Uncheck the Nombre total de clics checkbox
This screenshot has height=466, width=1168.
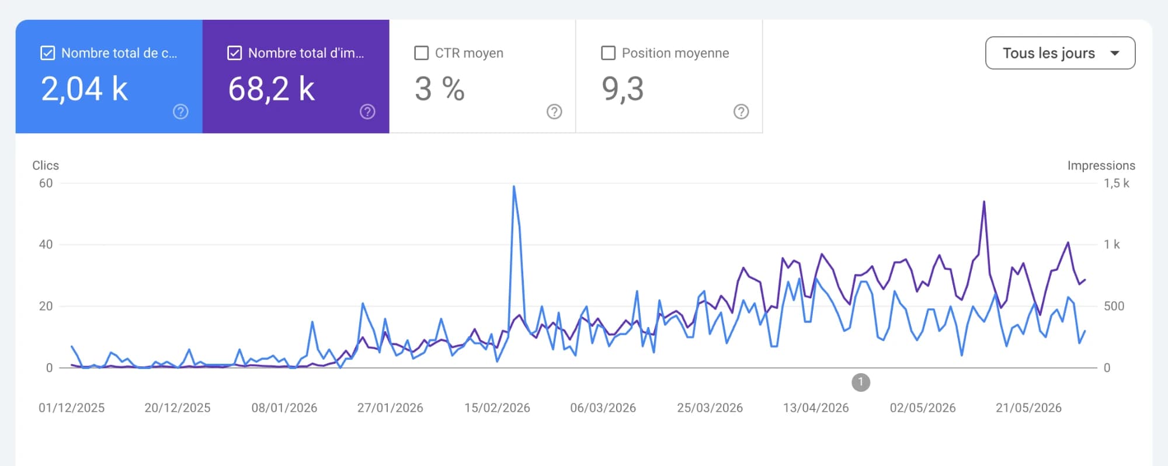[47, 53]
